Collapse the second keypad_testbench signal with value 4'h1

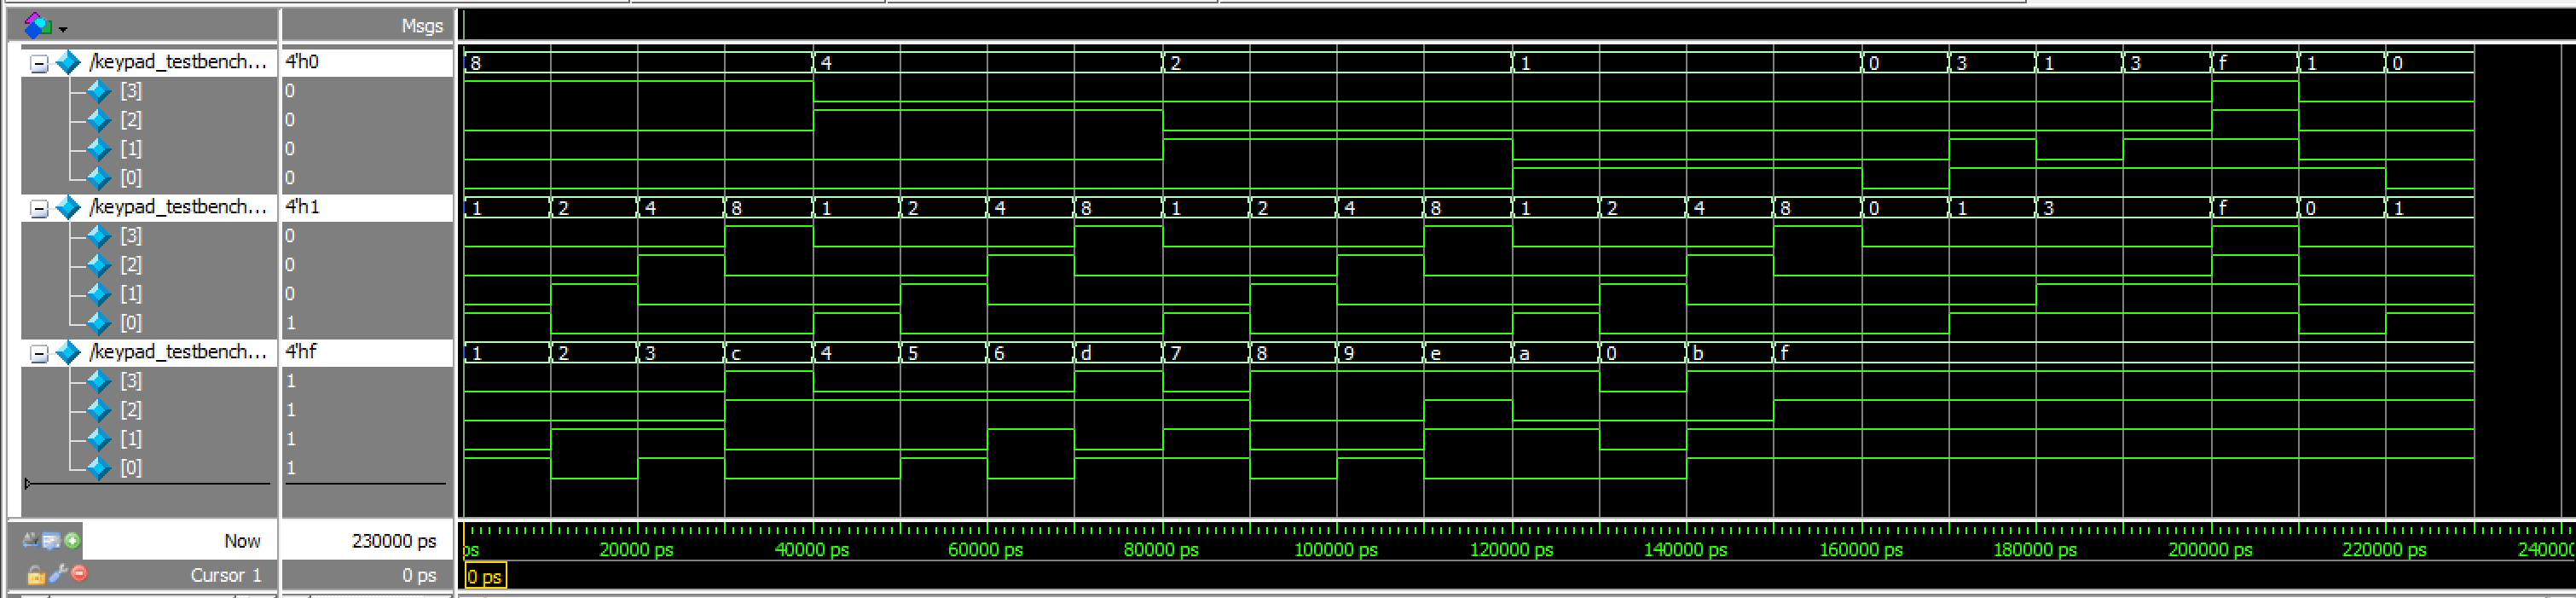click(x=39, y=208)
